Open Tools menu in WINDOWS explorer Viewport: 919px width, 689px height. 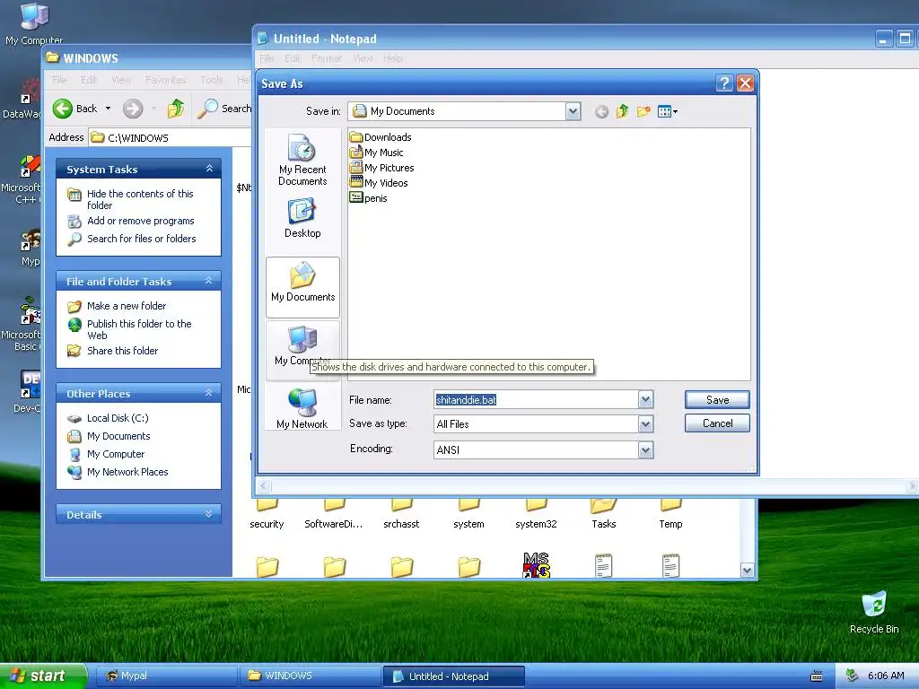[212, 80]
